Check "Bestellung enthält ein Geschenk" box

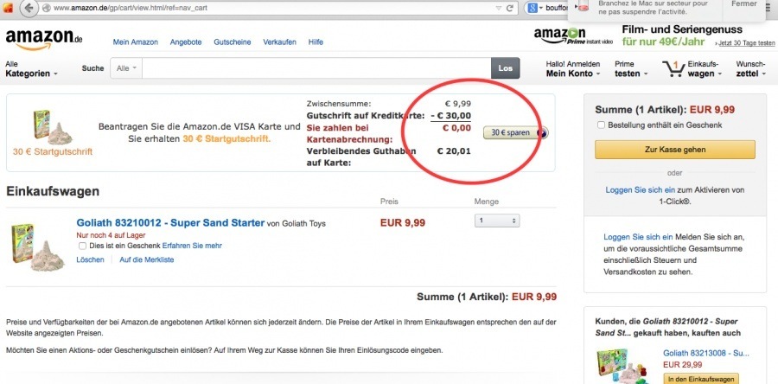(x=601, y=125)
